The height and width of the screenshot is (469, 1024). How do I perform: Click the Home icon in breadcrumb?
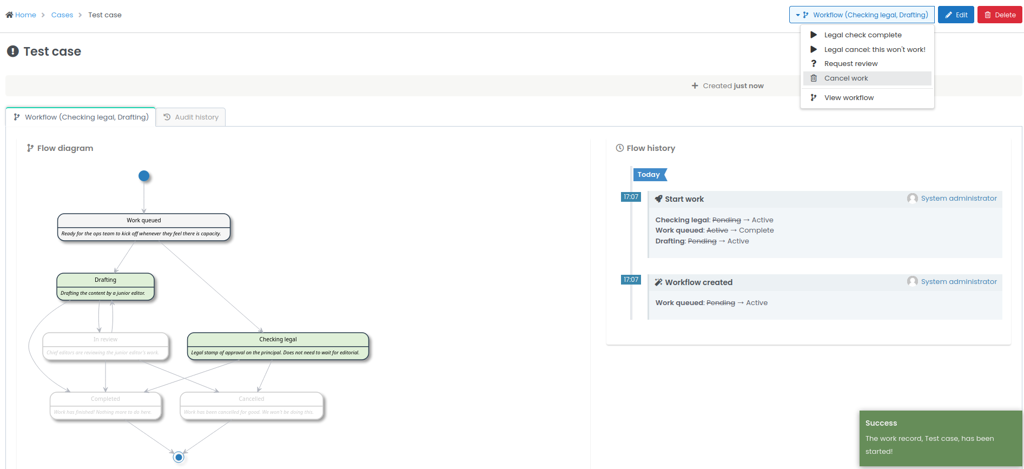(x=9, y=15)
